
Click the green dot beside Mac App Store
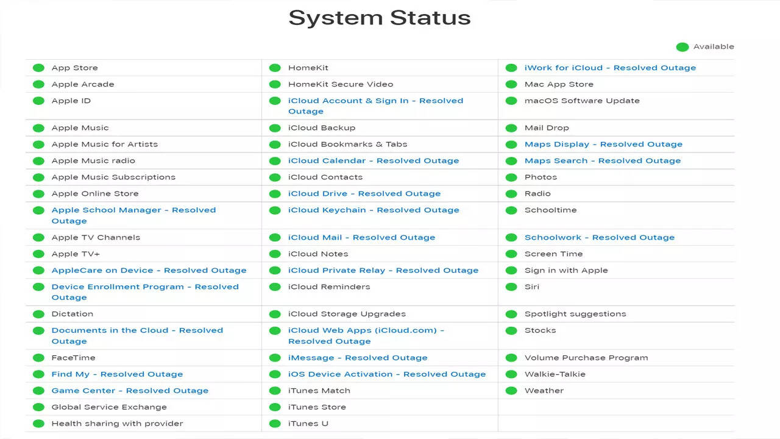(x=511, y=84)
